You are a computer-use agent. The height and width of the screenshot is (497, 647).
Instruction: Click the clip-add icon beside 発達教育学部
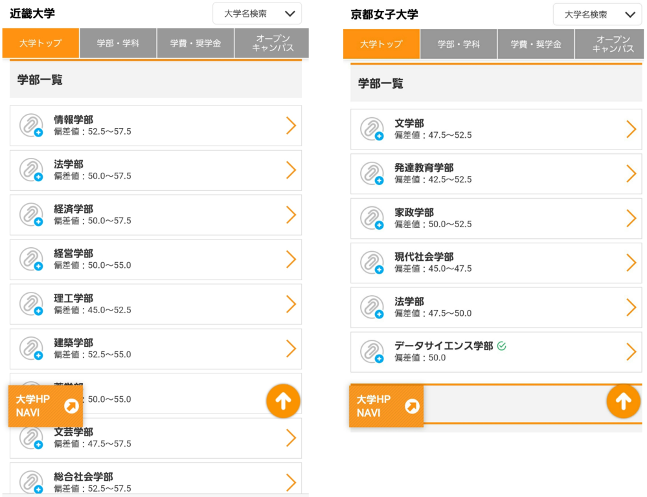coord(372,173)
